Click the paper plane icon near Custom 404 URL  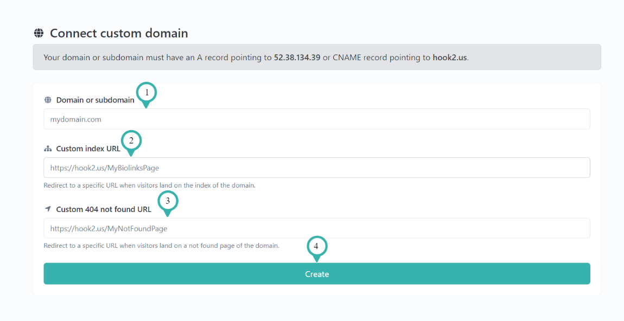[48, 209]
